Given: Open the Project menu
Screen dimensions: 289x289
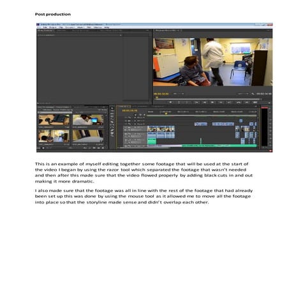Looking at the screenshot, I should (53, 27).
